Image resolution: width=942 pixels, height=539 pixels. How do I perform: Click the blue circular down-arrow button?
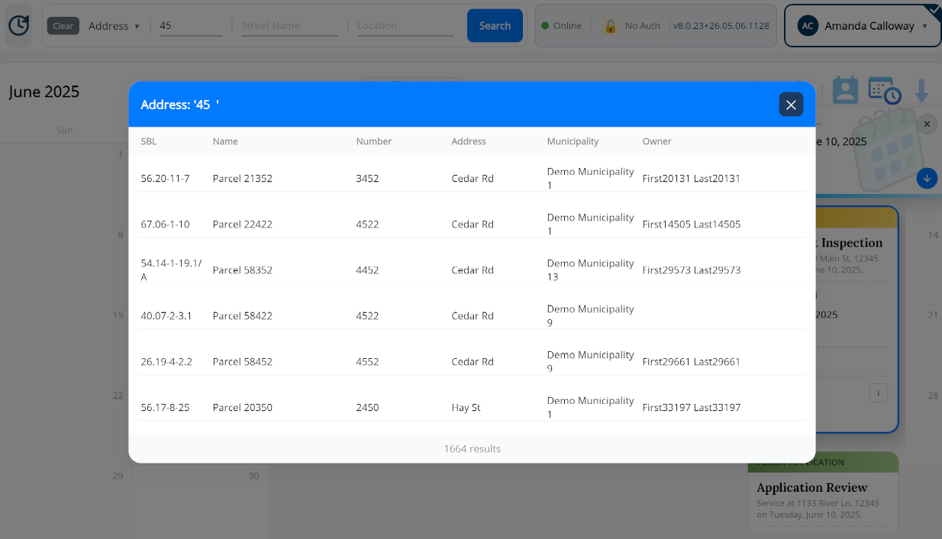pos(927,178)
